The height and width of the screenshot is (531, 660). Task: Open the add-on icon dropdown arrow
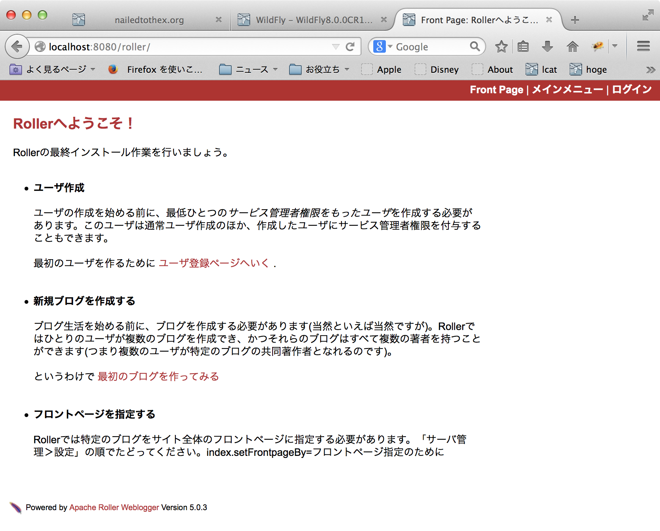pyautogui.click(x=614, y=46)
